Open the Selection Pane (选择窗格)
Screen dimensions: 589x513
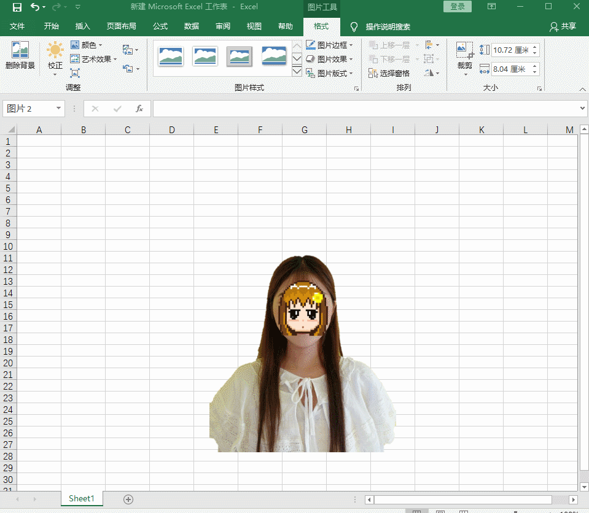pos(389,73)
